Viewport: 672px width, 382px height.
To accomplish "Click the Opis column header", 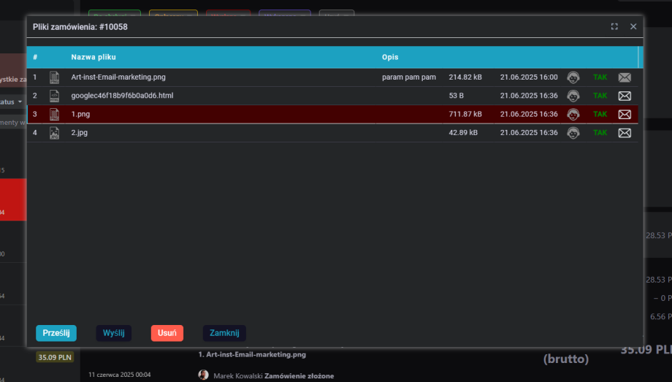I will 390,57.
